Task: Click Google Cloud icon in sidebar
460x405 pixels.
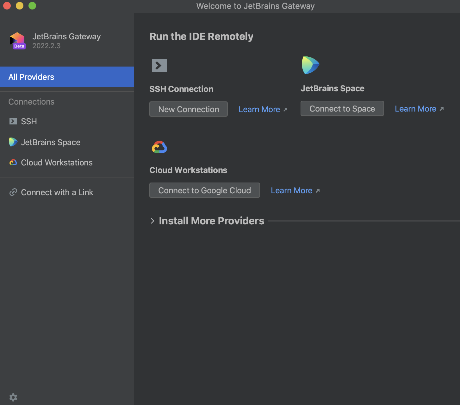Action: point(13,162)
